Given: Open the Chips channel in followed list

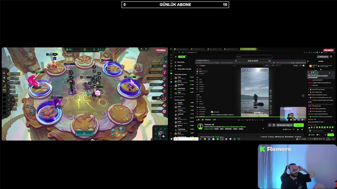Looking at the screenshot, I should pos(184,78).
